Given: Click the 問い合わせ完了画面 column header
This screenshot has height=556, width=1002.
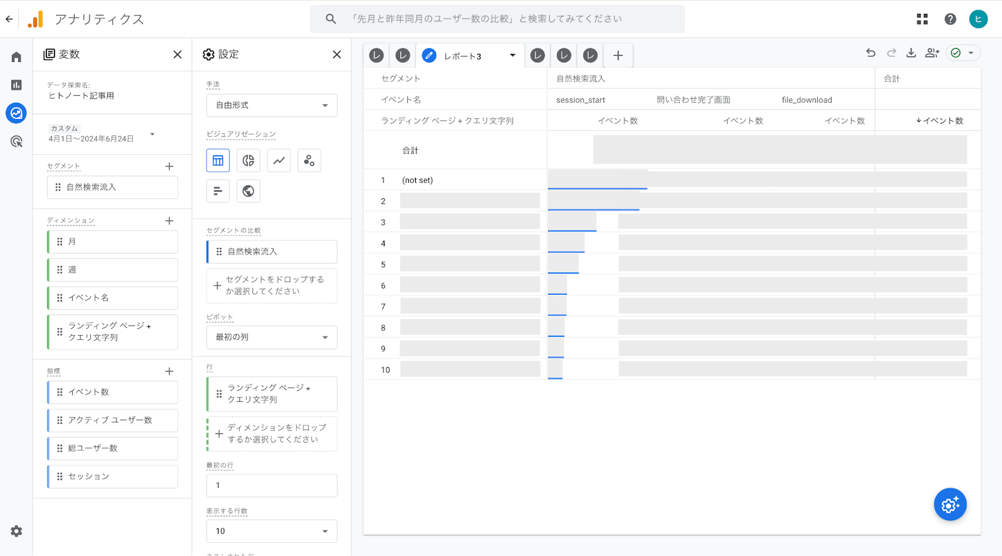Looking at the screenshot, I should pos(693,100).
